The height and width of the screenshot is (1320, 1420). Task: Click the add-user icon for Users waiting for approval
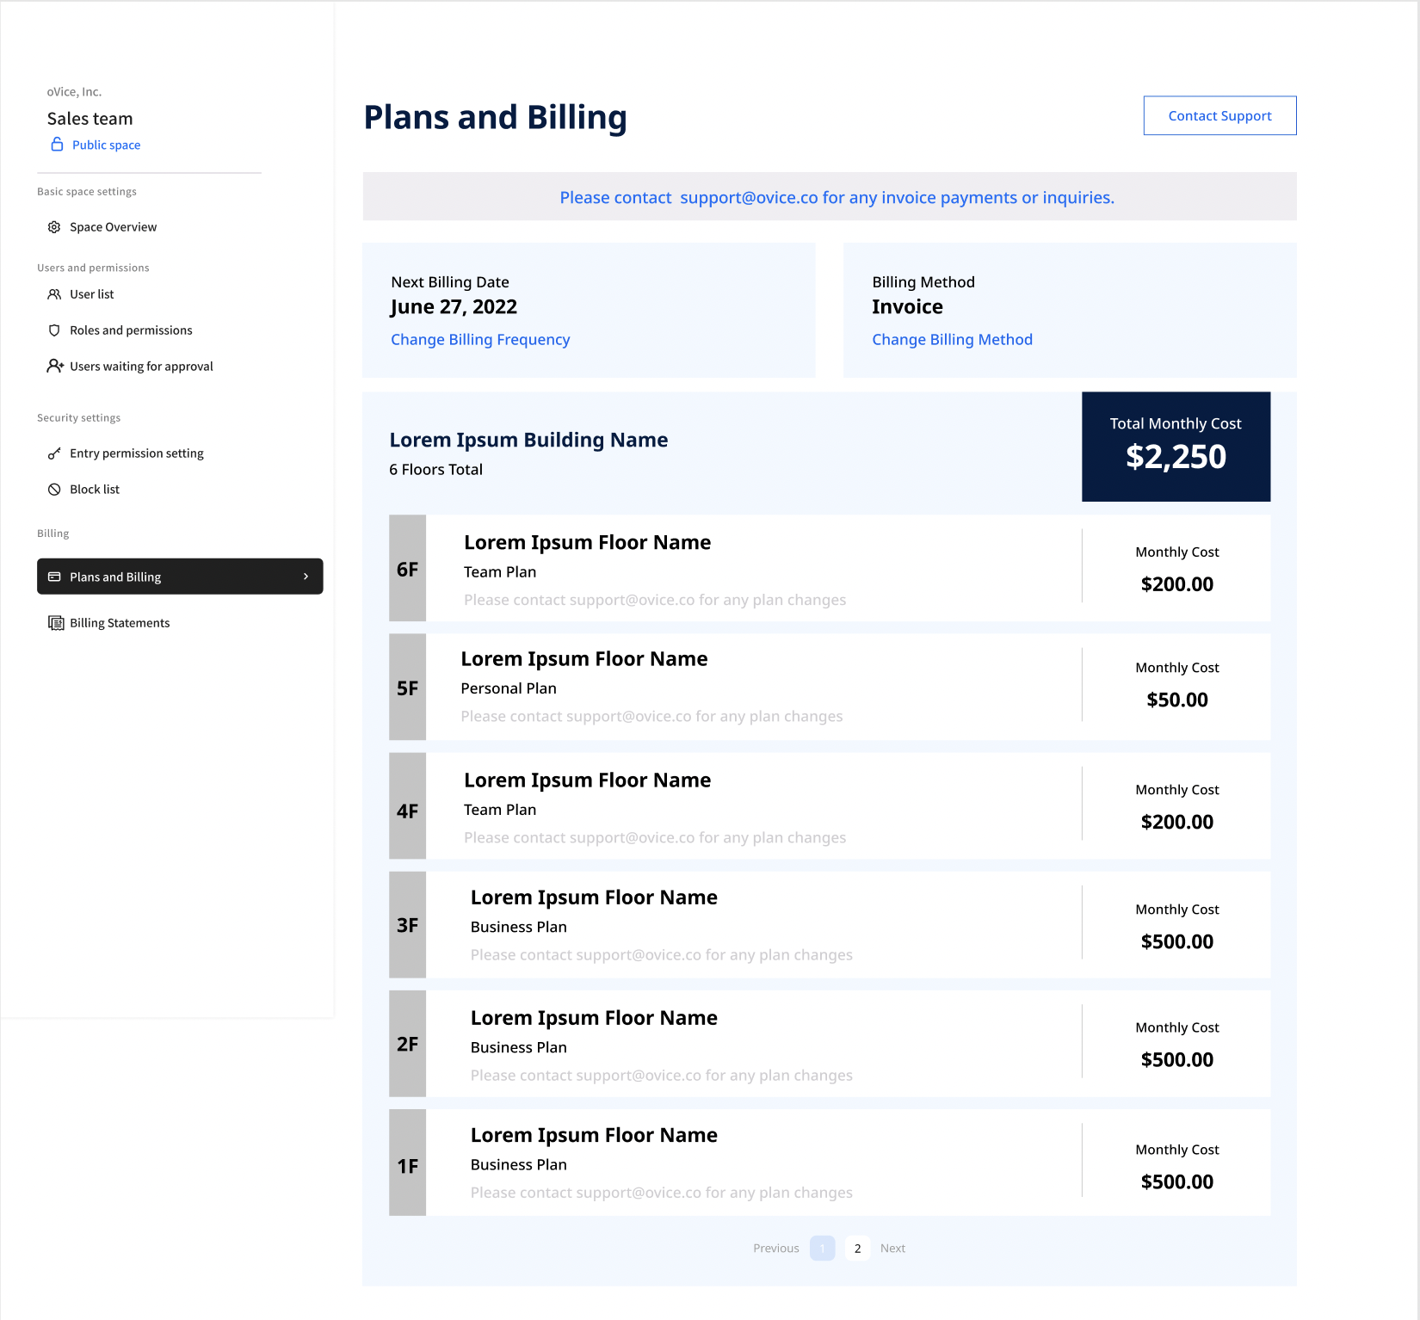pos(55,366)
